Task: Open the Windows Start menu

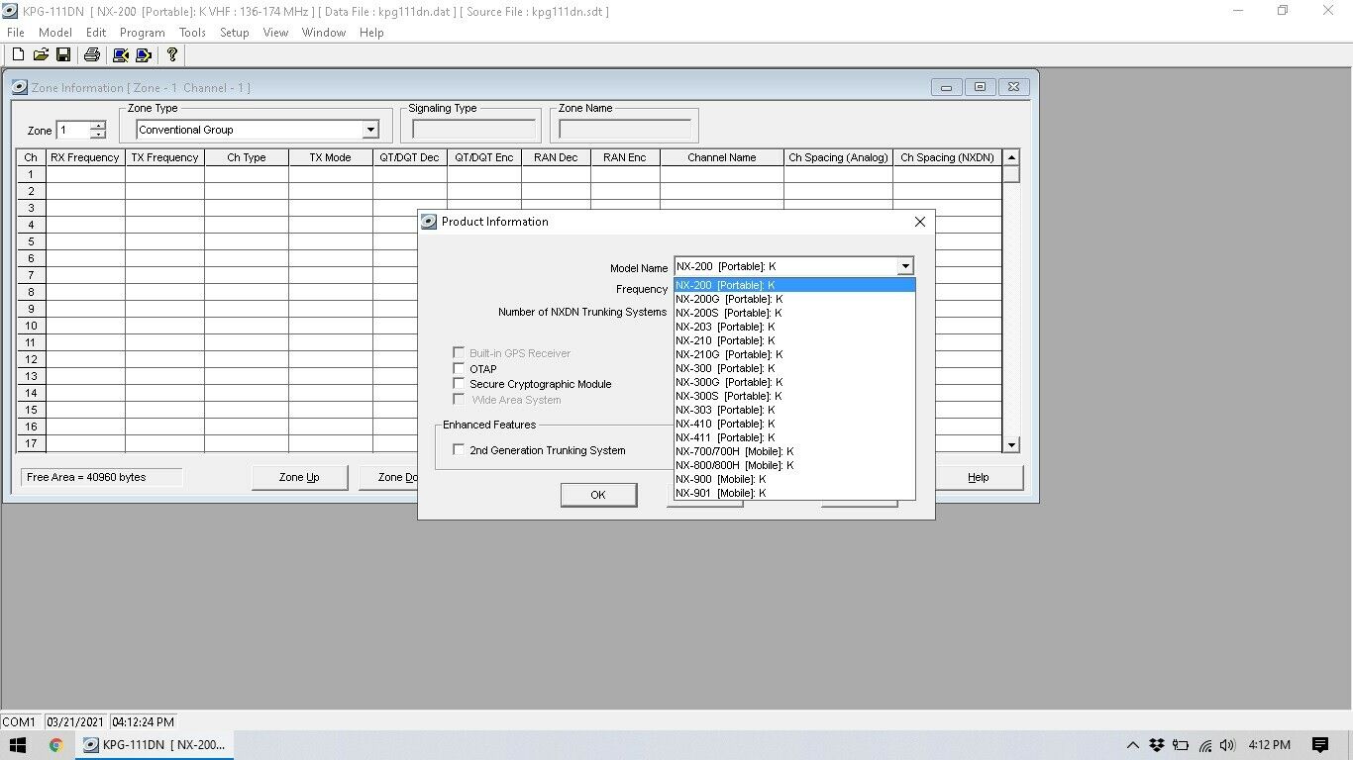Action: (18, 745)
